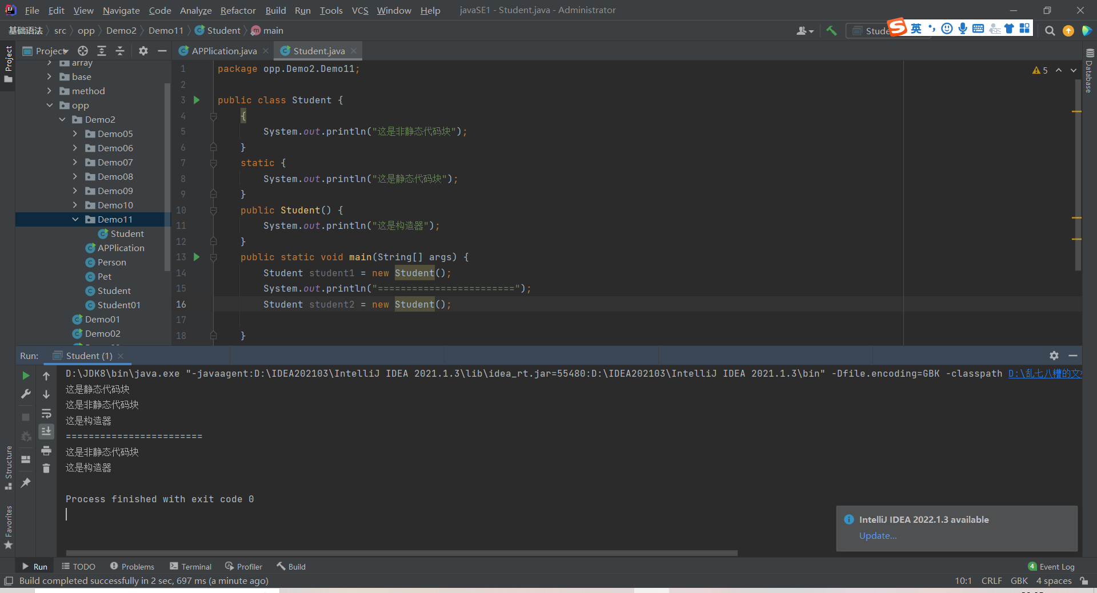Open the Project view dropdown
Viewport: 1097px width, 593px height.
(x=46, y=51)
